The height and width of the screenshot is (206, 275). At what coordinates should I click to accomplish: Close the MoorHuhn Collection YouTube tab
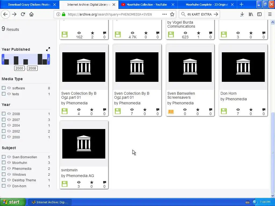pyautogui.click(x=173, y=5)
